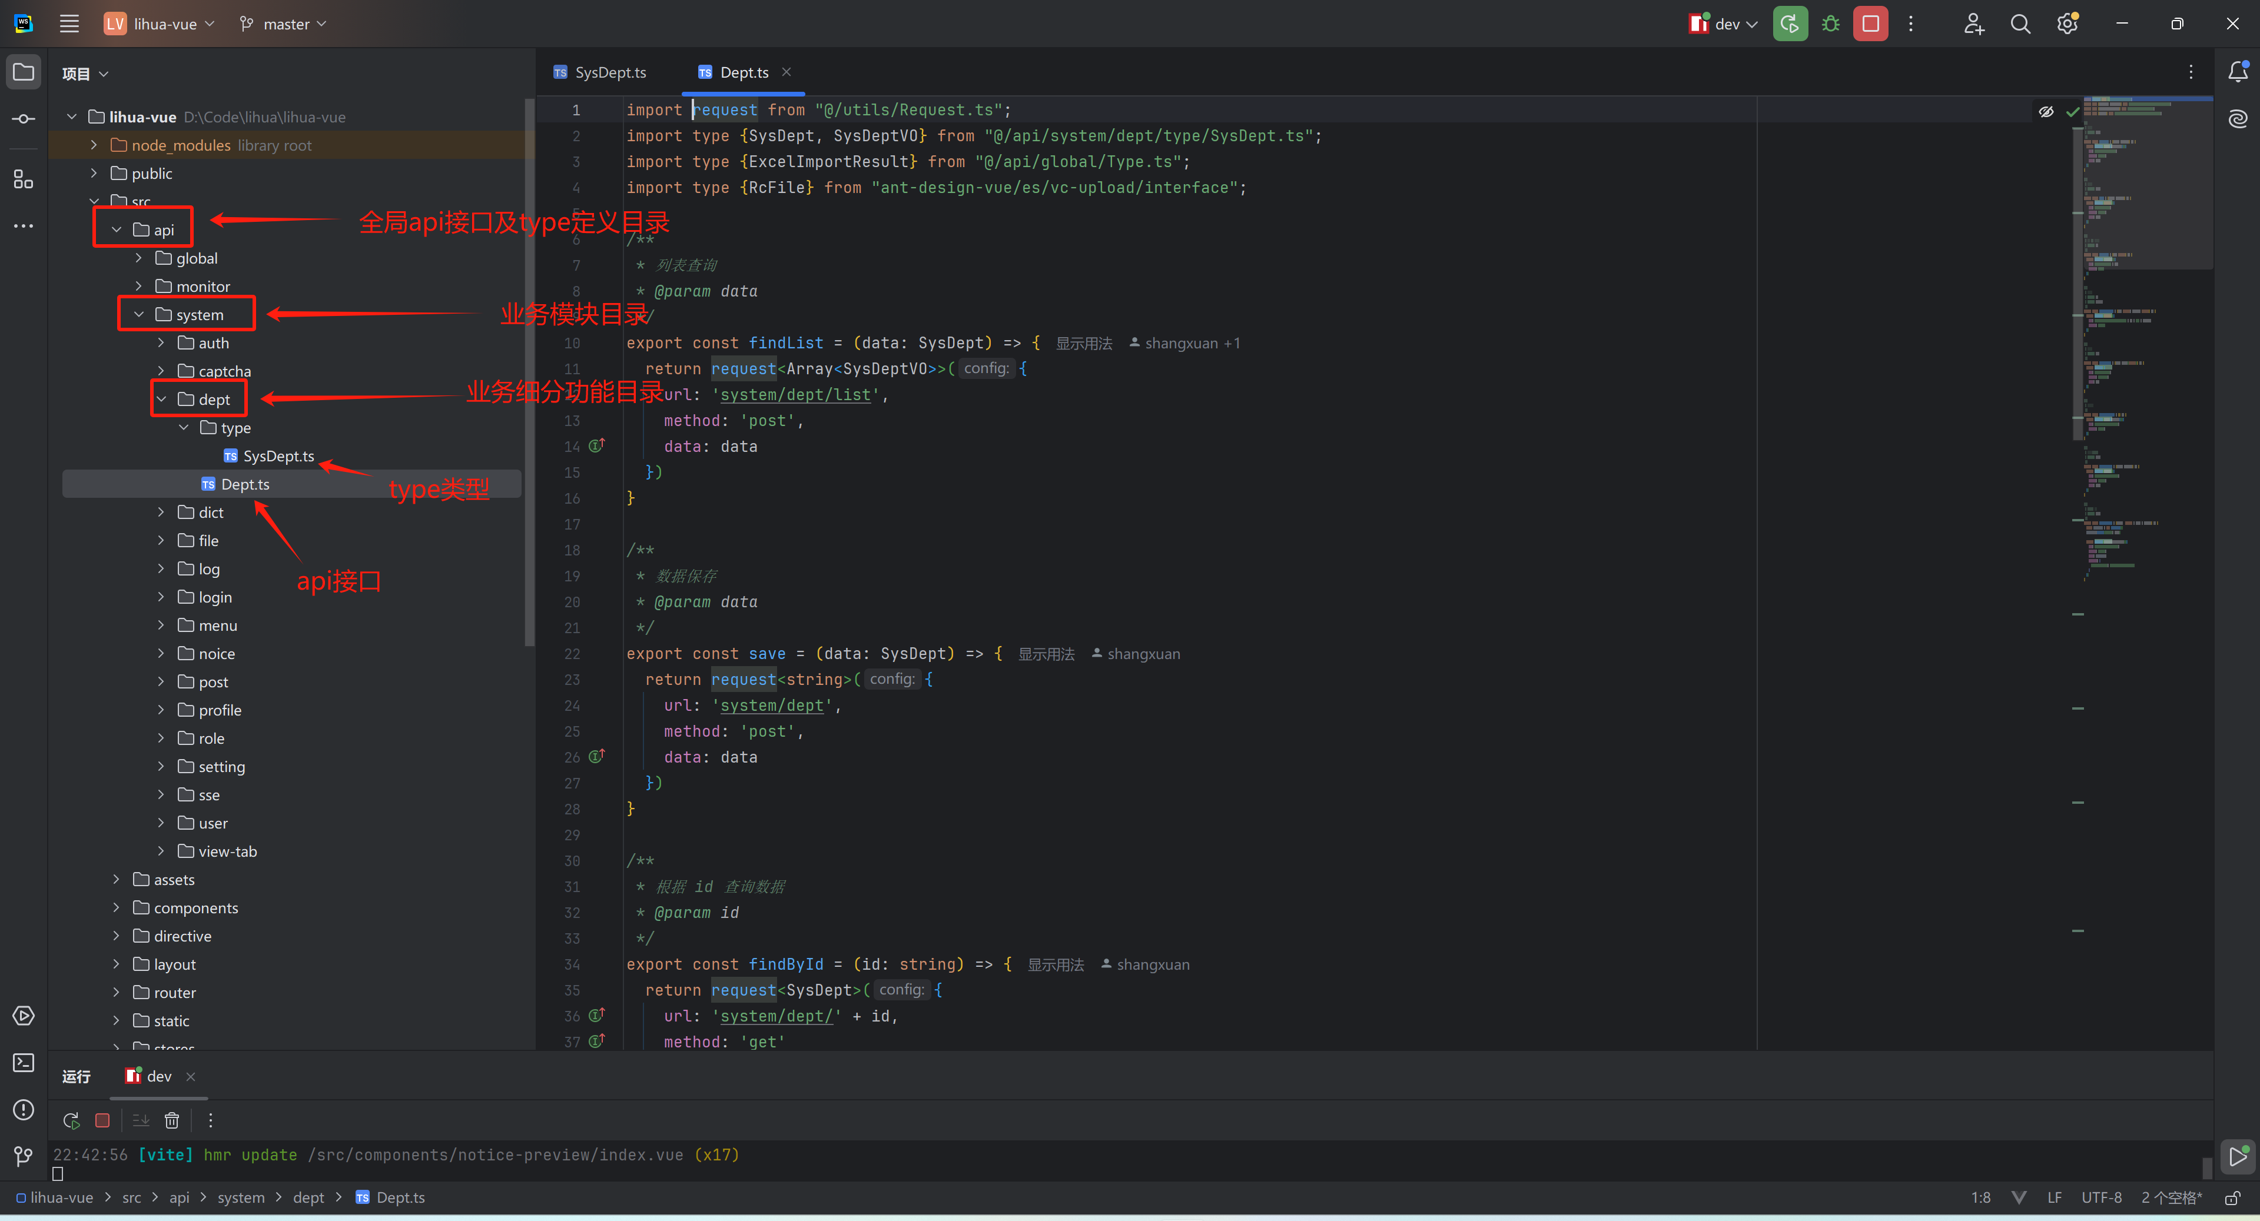Open the Problems tool window icon

coord(24,1110)
